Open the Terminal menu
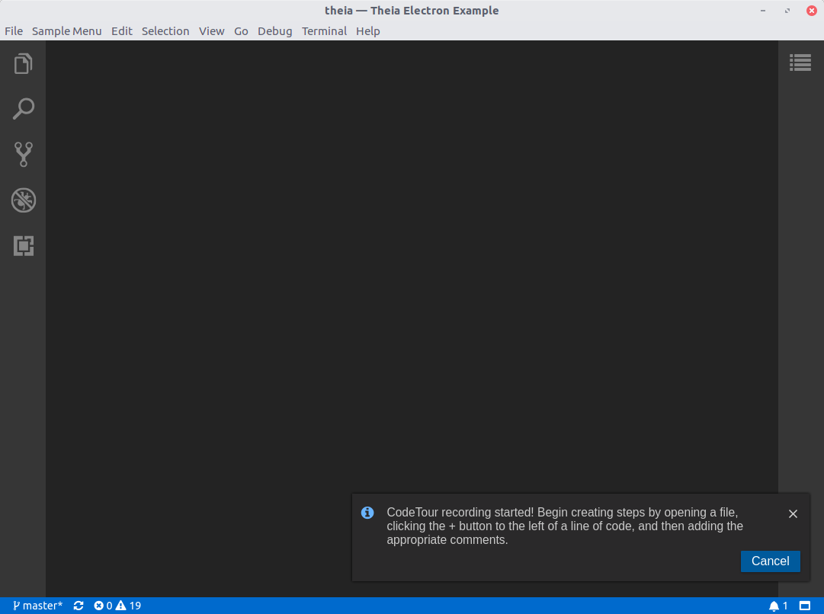Screen dimensions: 824x614 click(x=324, y=31)
